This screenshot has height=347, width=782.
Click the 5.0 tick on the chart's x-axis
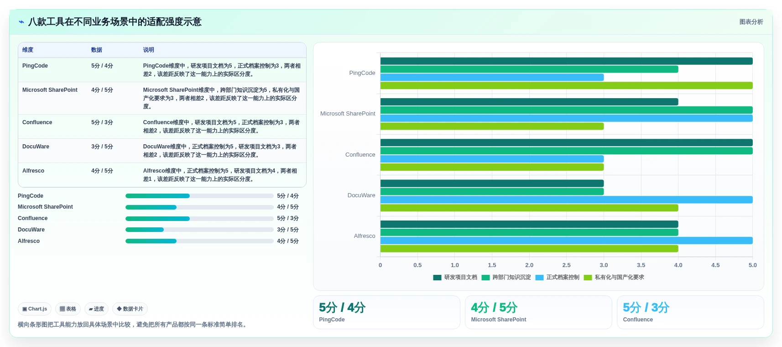(752, 265)
